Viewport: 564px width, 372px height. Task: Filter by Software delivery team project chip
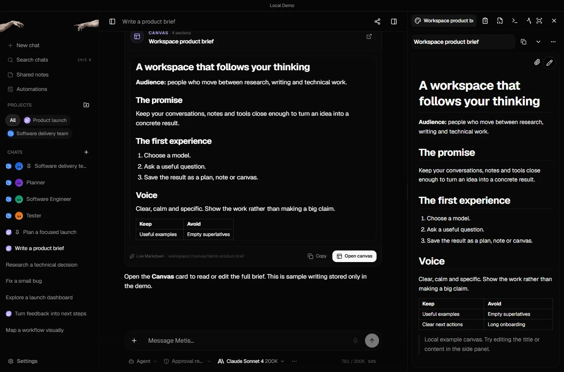coord(38,134)
